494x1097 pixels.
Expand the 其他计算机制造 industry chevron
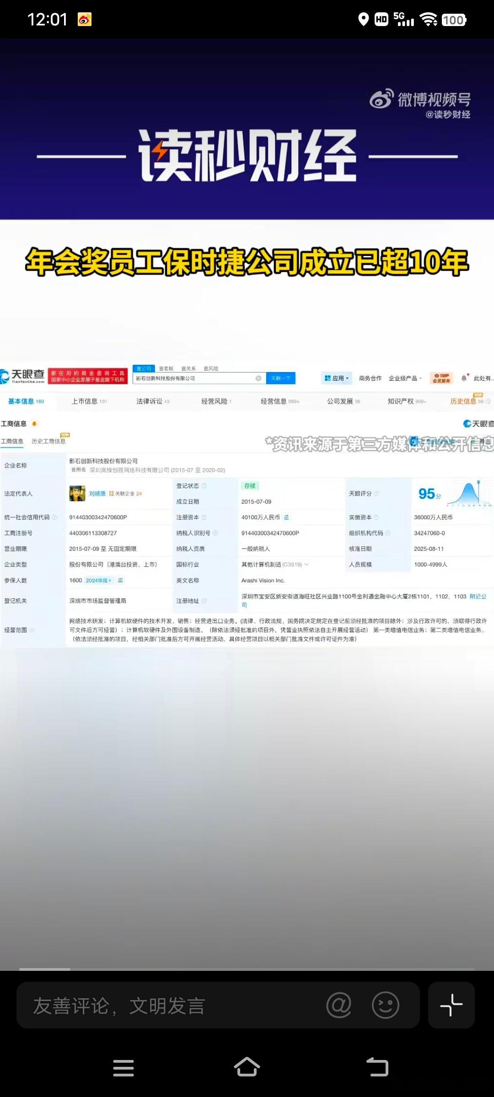tap(306, 564)
